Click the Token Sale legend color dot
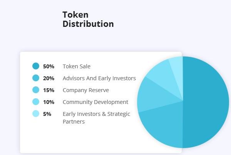Image resolution: width=231 pixels, height=155 pixels. [36, 66]
